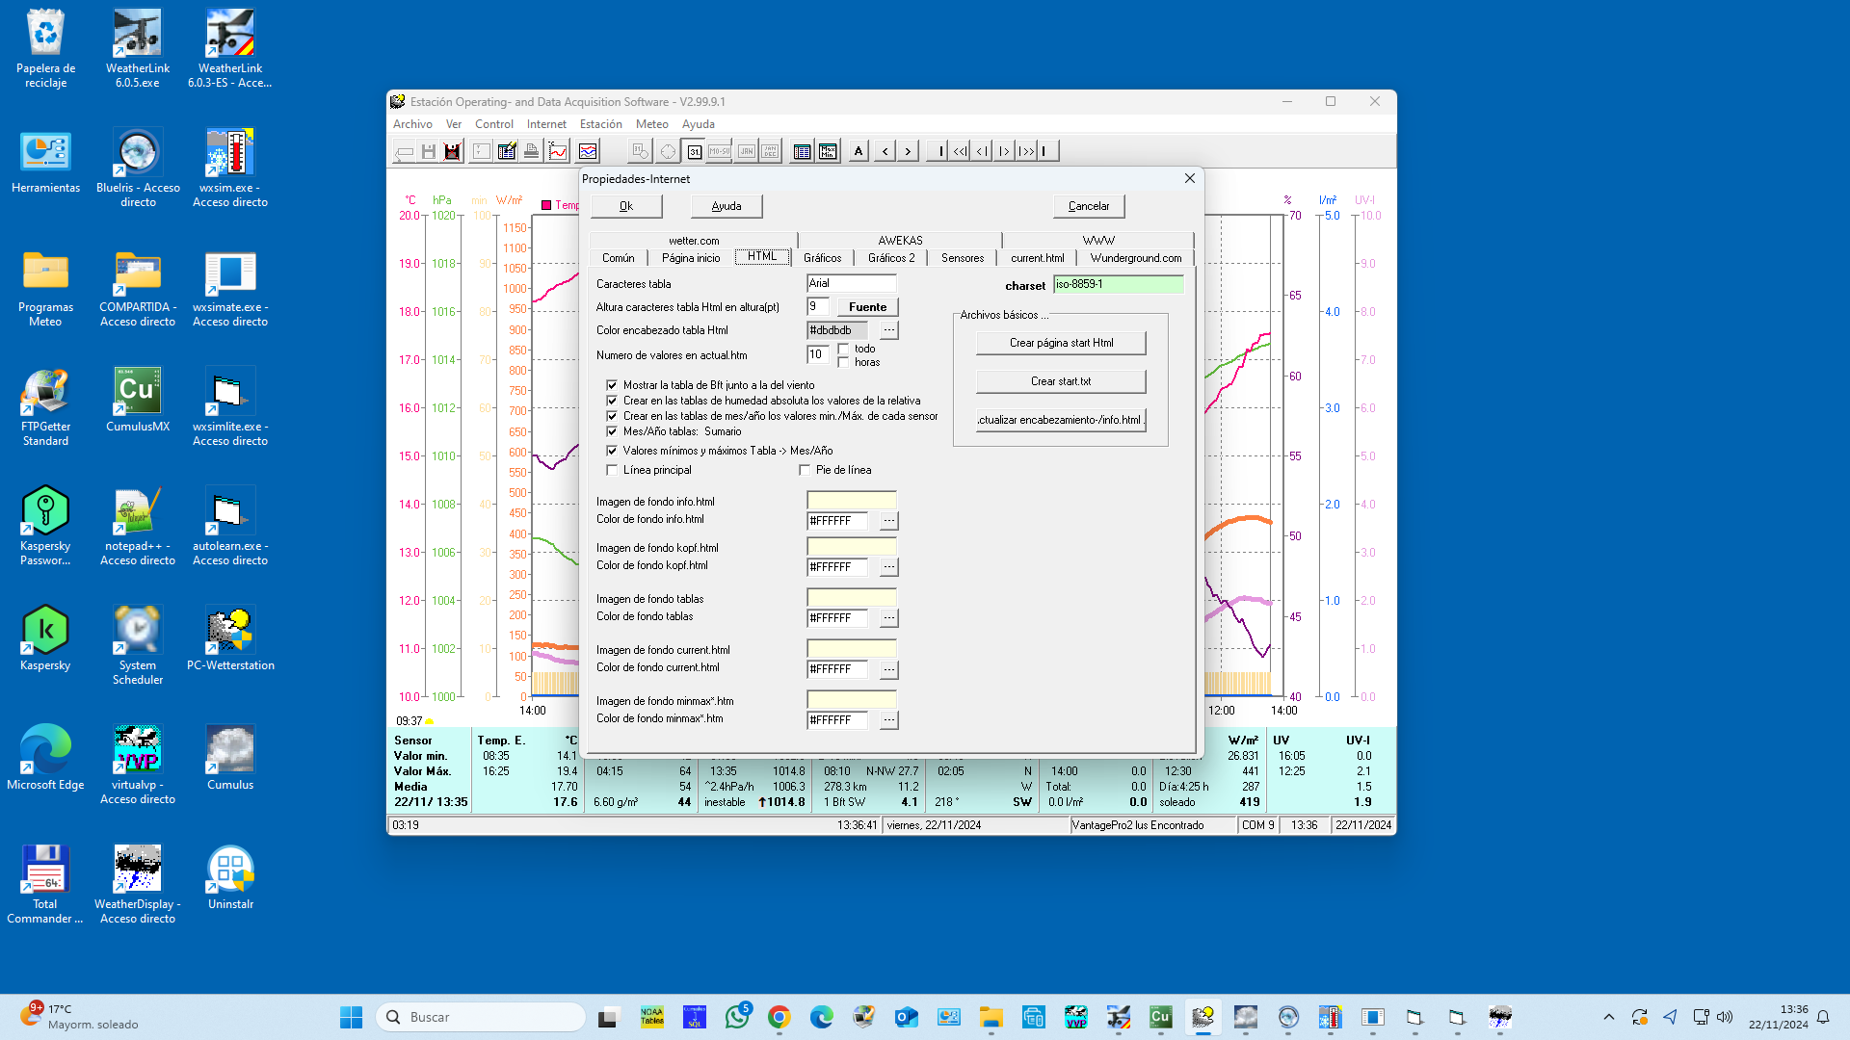Click the font 'A' toolbar icon
The height and width of the screenshot is (1040, 1850).
coord(859,151)
